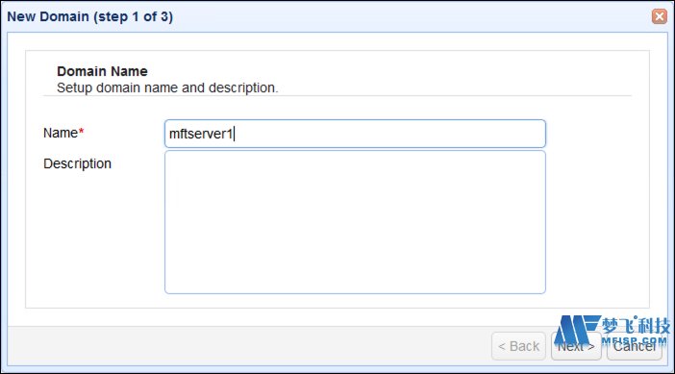
Task: Click the MFISP.COM watermark text
Action: tap(634, 341)
